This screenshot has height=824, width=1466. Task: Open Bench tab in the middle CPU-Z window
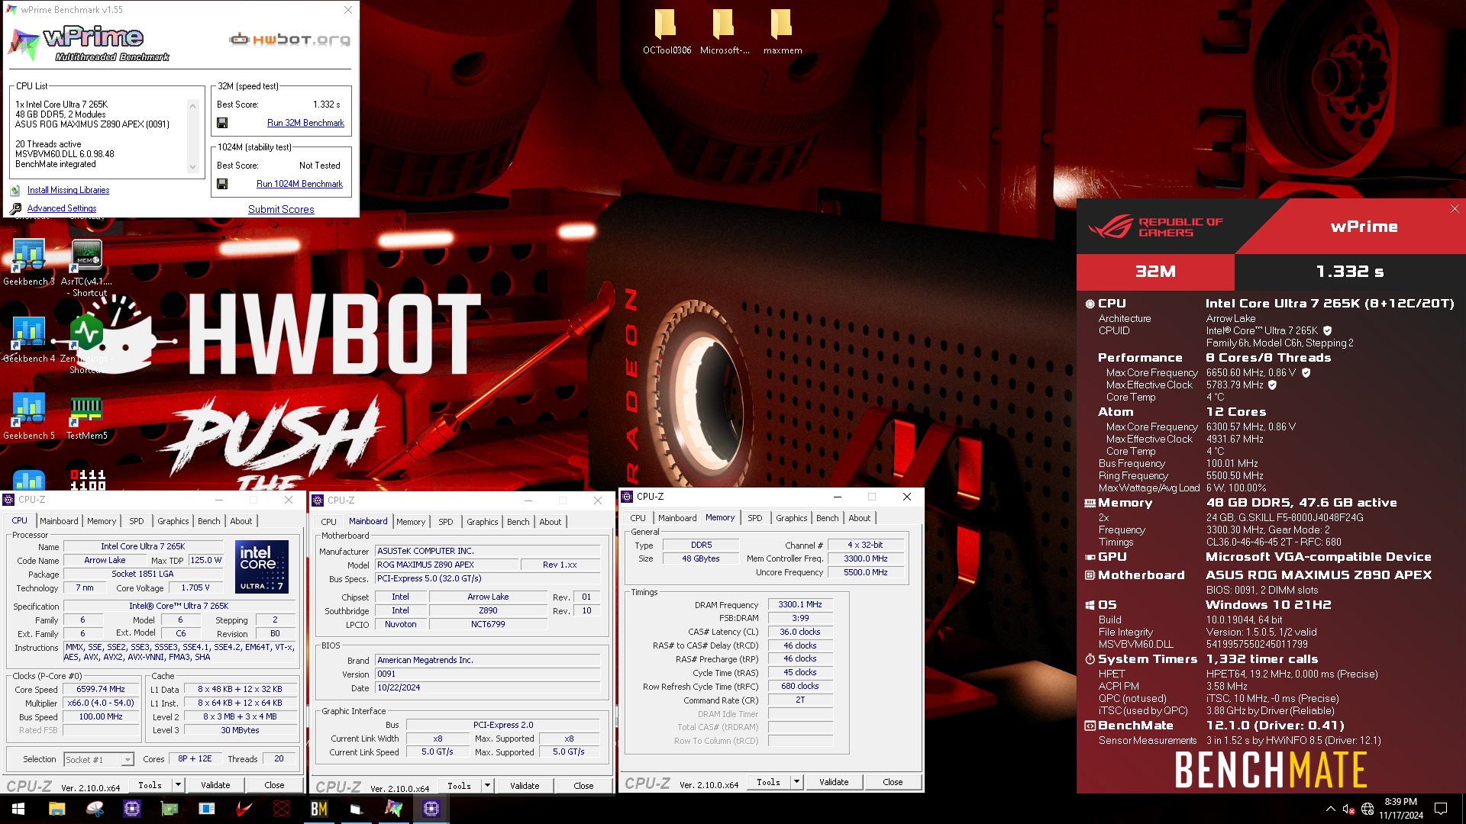518,522
